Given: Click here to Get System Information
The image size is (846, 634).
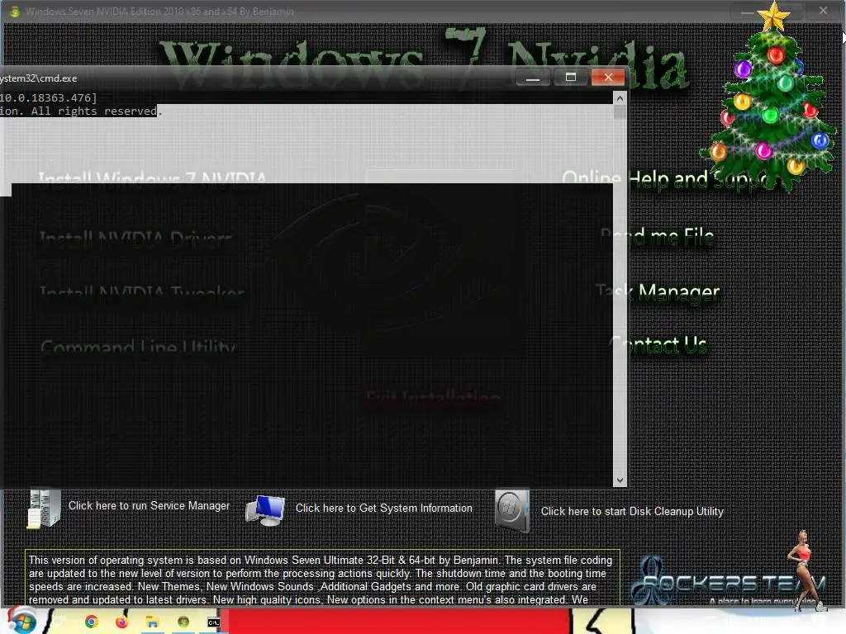Looking at the screenshot, I should click(383, 508).
